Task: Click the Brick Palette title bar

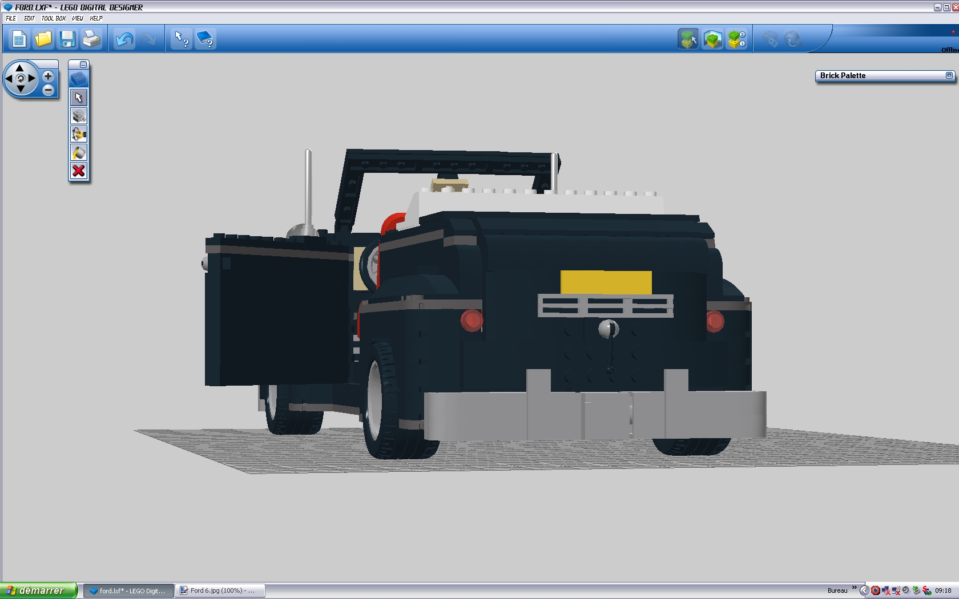Action: (885, 75)
